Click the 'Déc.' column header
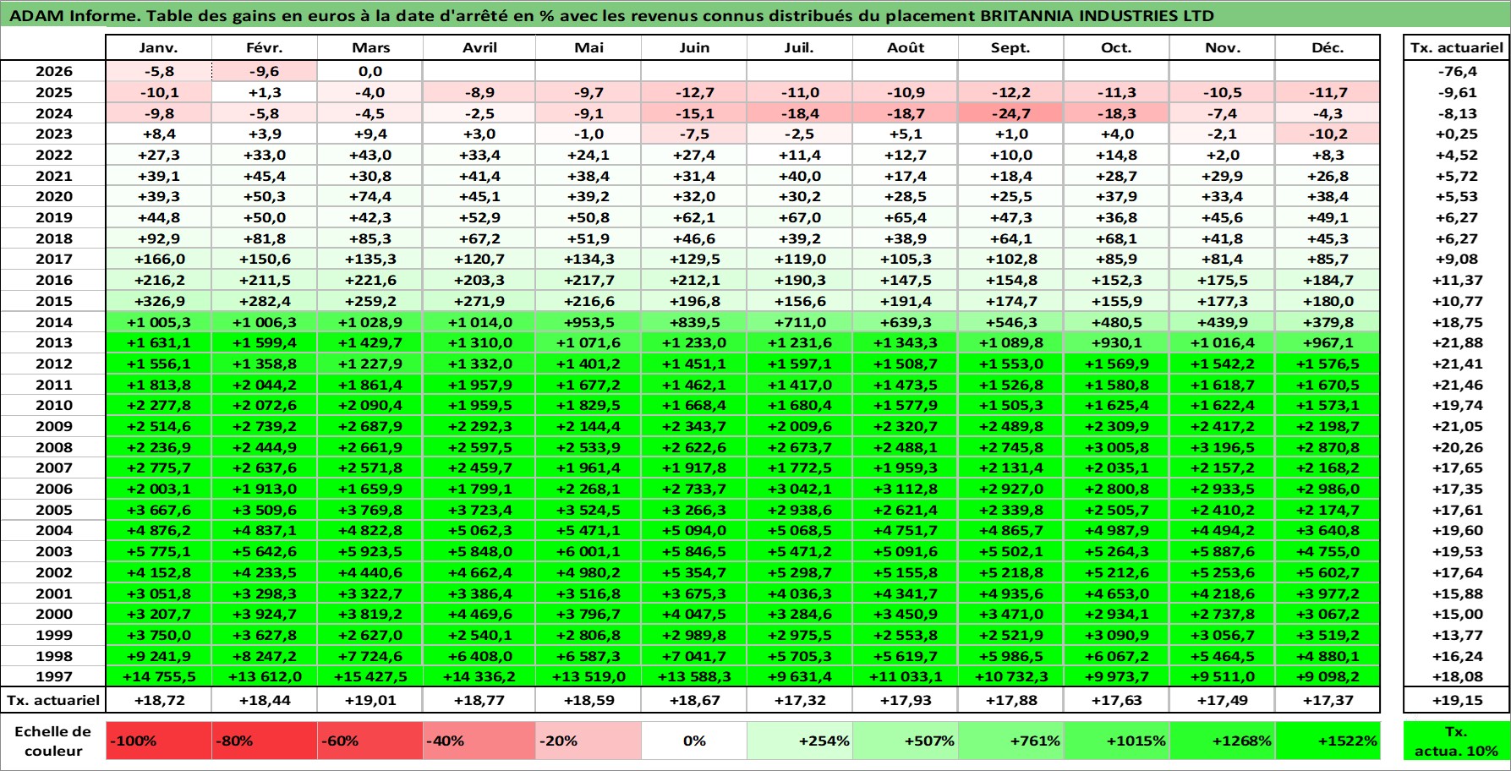This screenshot has width=1511, height=771. coord(1328,48)
